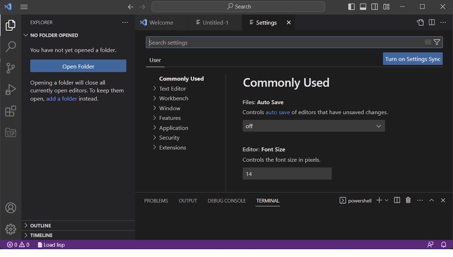453x257 pixels.
Task: Switch to the Welcome tab
Action: coord(161,23)
